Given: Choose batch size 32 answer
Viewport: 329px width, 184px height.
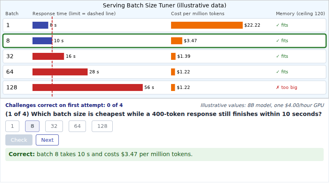Looking at the screenshot, I should tap(54, 126).
